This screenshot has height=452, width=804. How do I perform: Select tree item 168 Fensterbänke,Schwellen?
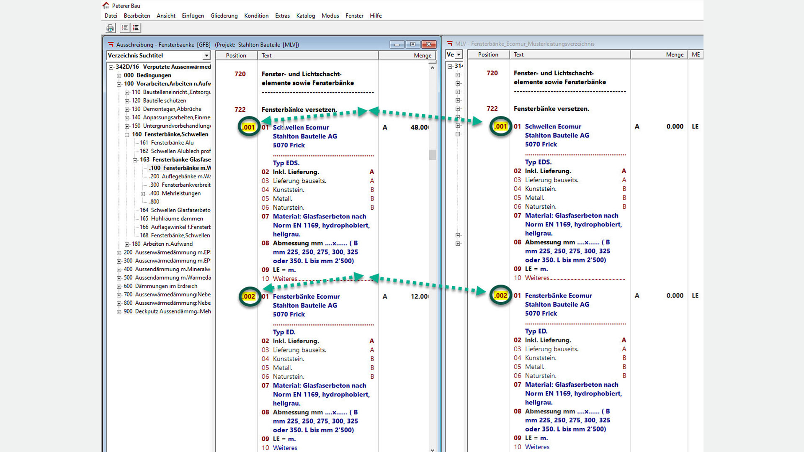175,235
